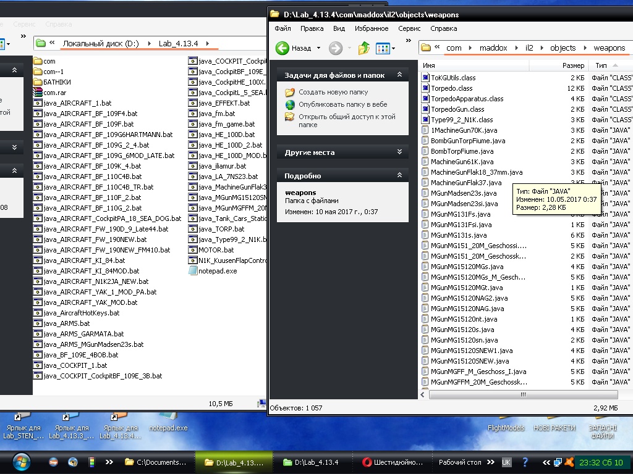The image size is (633, 474).
Task: Open dropdown arrow after 'il2' breadcrumb
Action: (x=542, y=48)
